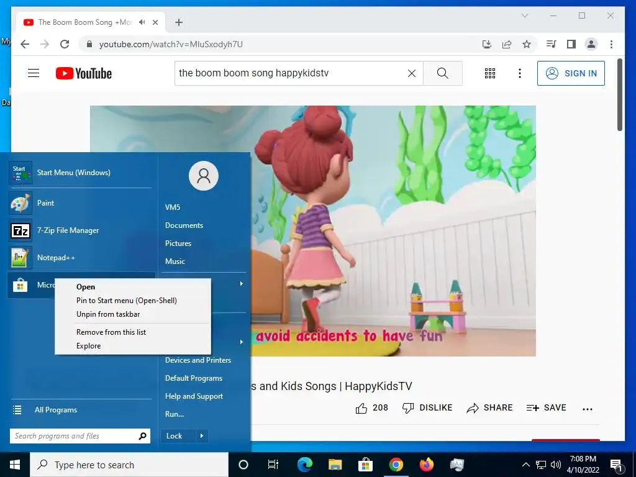
Task: Open Help and Support
Action: (x=194, y=396)
